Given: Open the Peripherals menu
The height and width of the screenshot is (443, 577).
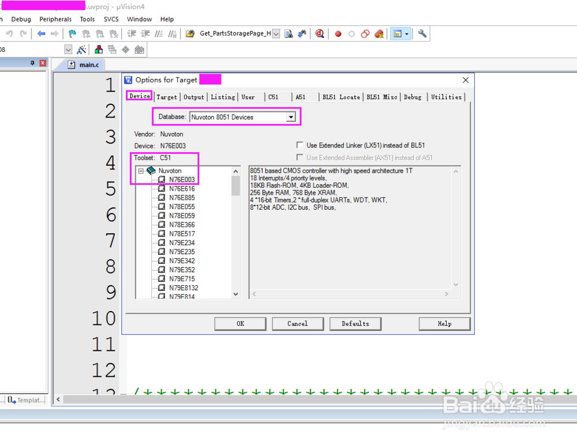Looking at the screenshot, I should point(55,19).
